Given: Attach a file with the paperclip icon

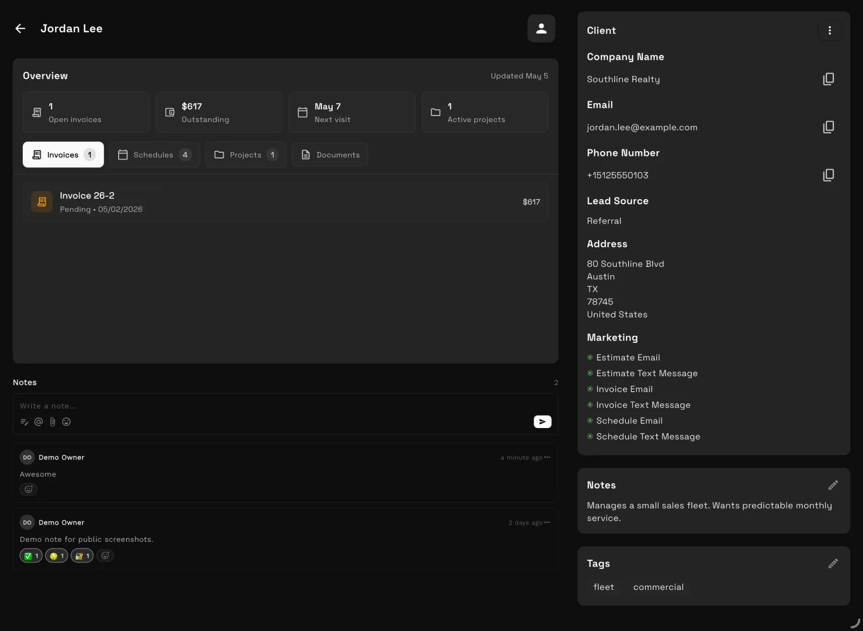Looking at the screenshot, I should pos(52,422).
